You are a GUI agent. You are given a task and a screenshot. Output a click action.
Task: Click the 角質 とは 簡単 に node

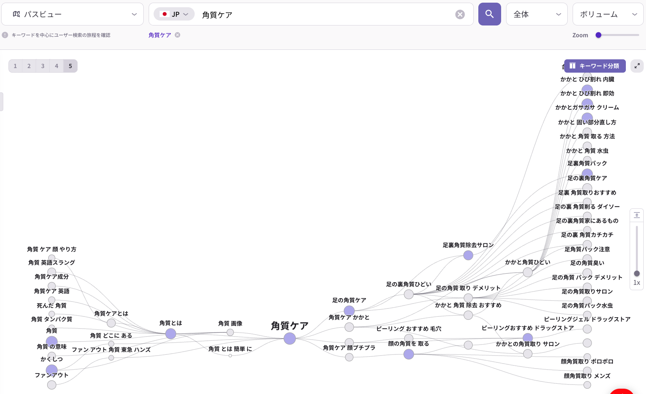tap(230, 356)
